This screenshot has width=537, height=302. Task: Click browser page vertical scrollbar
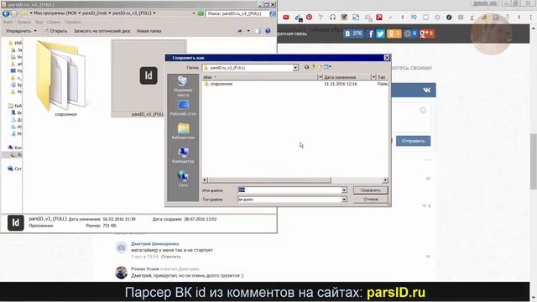534,161
